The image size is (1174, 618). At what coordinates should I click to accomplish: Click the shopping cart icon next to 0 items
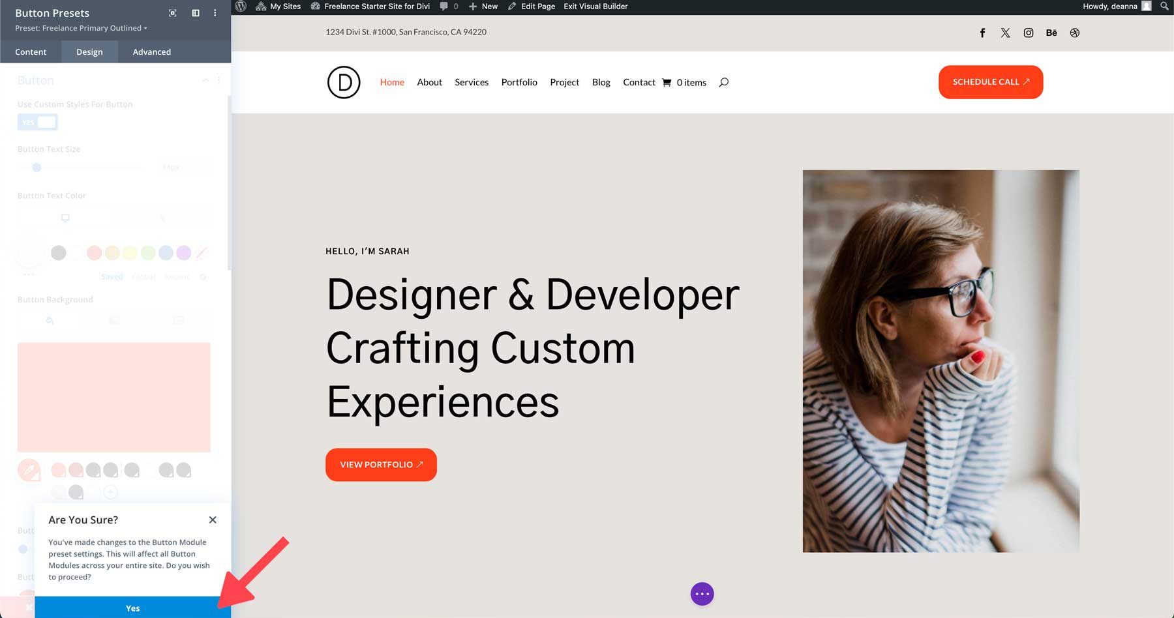point(667,82)
